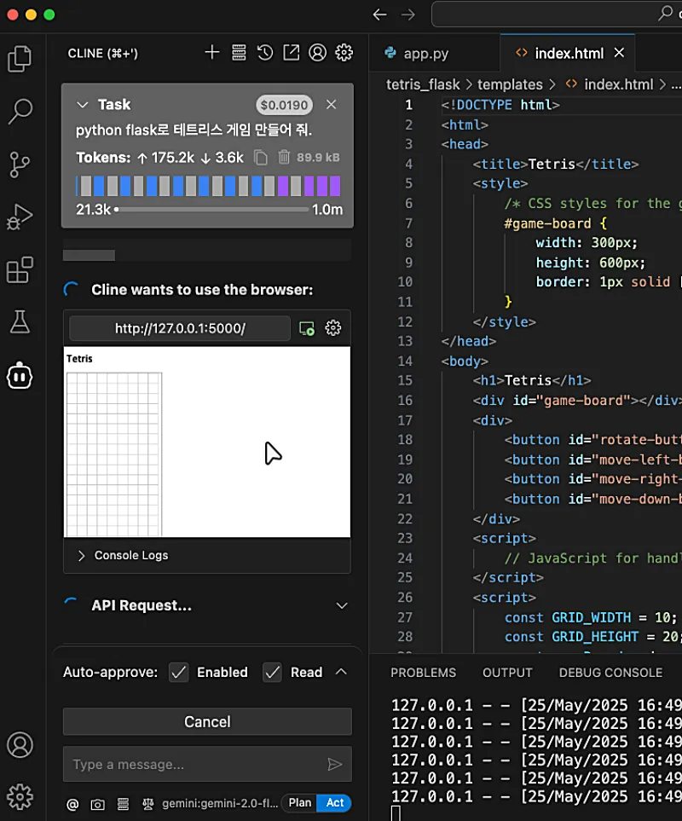Click the context window progress slider
The height and width of the screenshot is (821, 682).
point(211,210)
